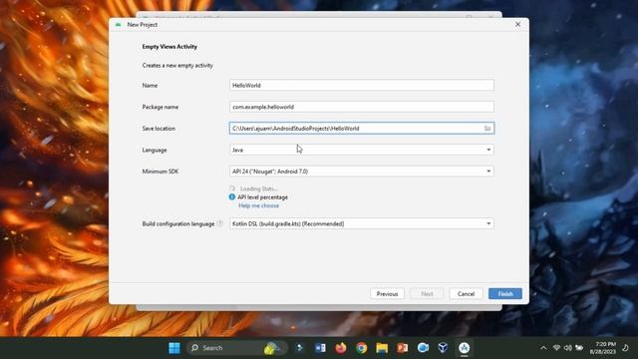Click the 'Loading Stats...' text
This screenshot has height=359, width=638.
tap(259, 188)
